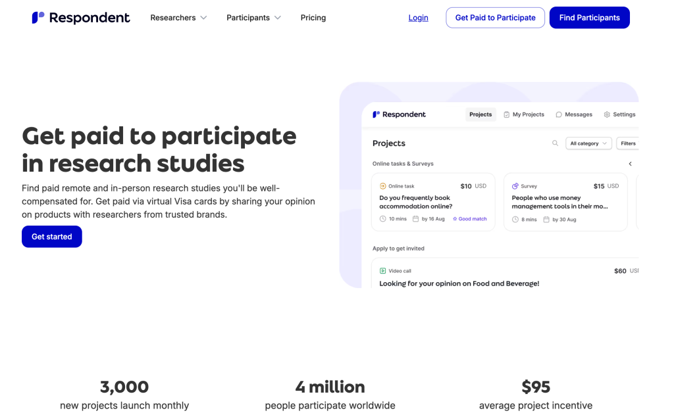
Task: Click the left arrow beside Online tasks & Surveys
Action: click(630, 164)
